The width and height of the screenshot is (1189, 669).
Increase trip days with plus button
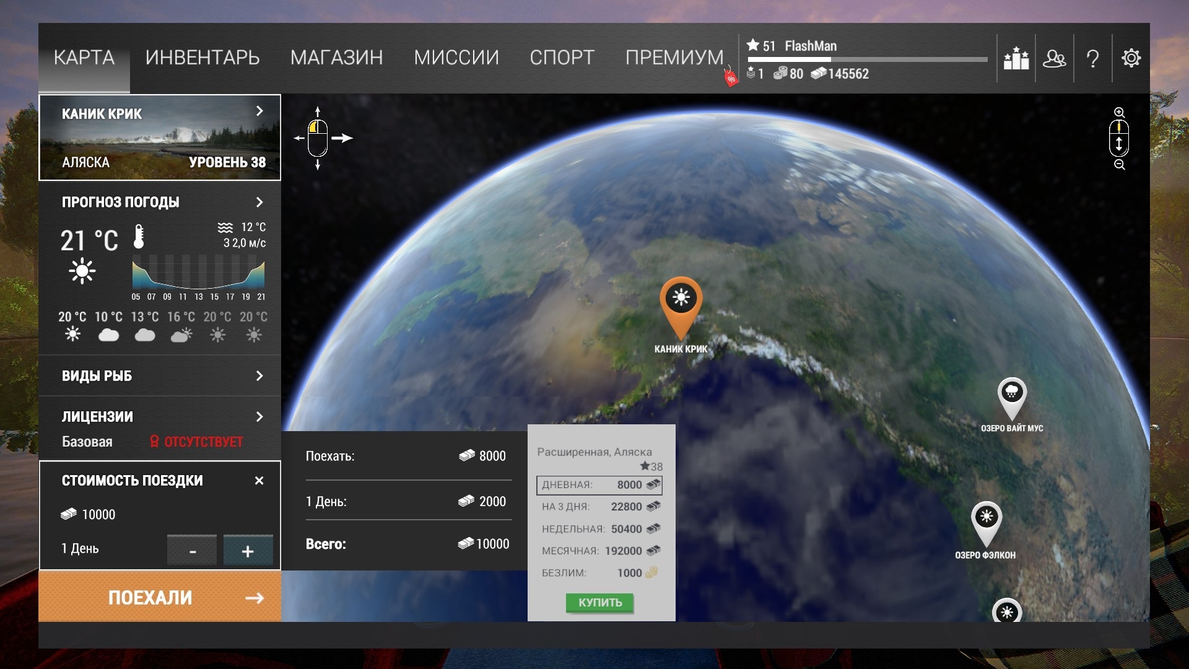[x=248, y=551]
